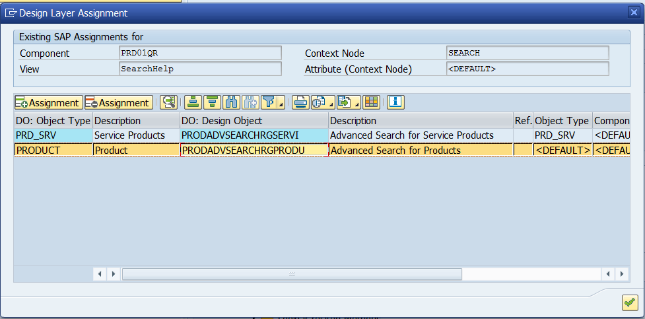Confirm with the green checkmark button

[x=630, y=303]
